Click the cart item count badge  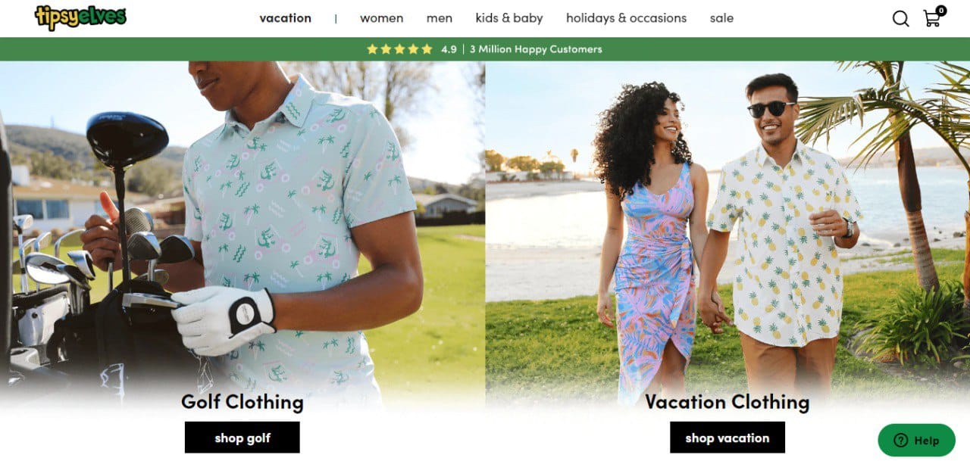(x=940, y=11)
